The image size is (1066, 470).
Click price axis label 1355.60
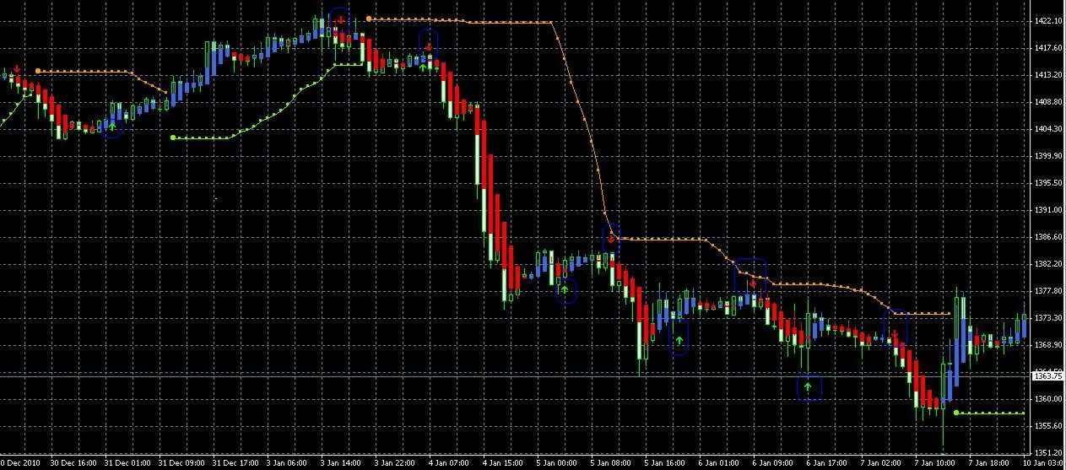pos(1047,426)
